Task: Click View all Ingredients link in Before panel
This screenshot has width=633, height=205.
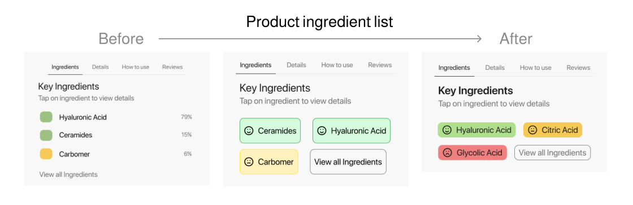Action: click(x=68, y=175)
